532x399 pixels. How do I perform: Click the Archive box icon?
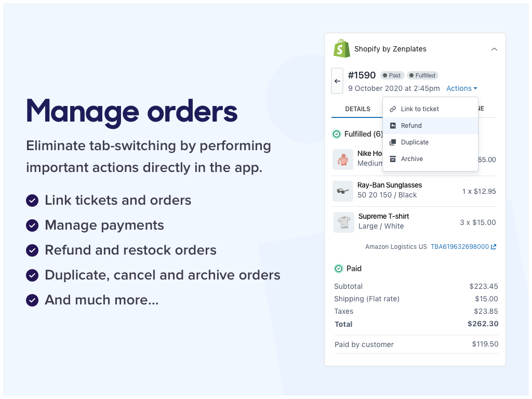(392, 158)
